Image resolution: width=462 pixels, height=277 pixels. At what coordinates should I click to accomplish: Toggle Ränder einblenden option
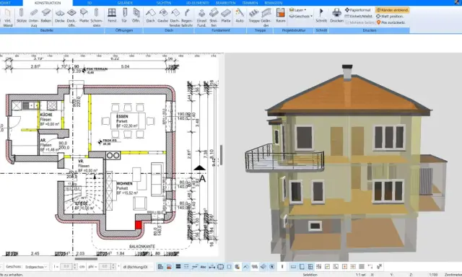392,10
